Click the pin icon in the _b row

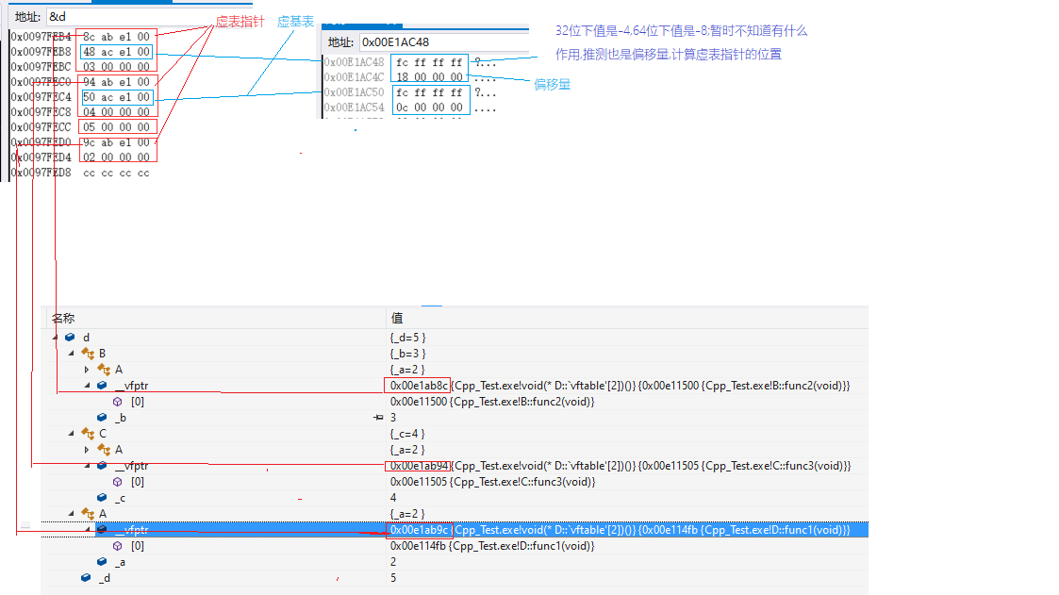point(378,418)
